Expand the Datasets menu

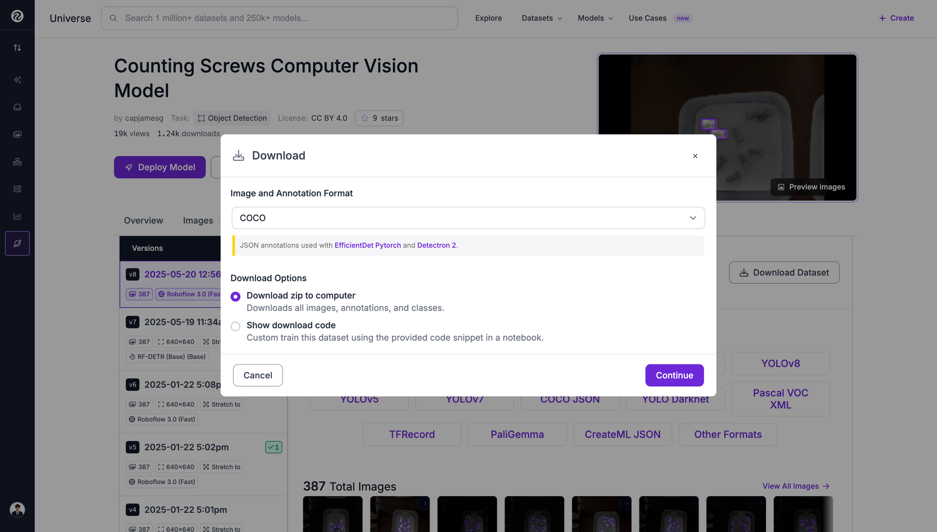(542, 18)
